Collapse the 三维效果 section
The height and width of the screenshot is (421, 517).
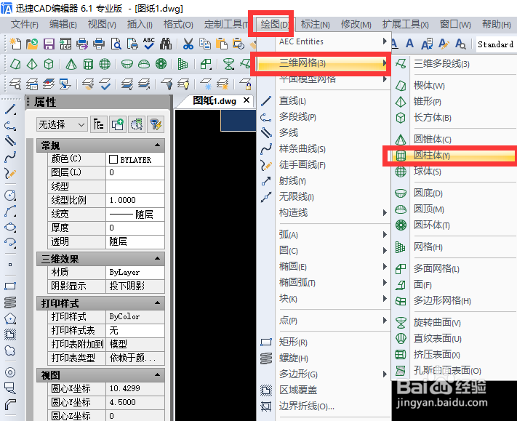[158, 259]
